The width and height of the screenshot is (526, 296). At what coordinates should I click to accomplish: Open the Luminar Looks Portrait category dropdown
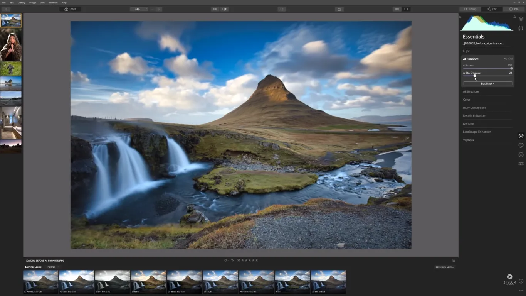[53, 267]
